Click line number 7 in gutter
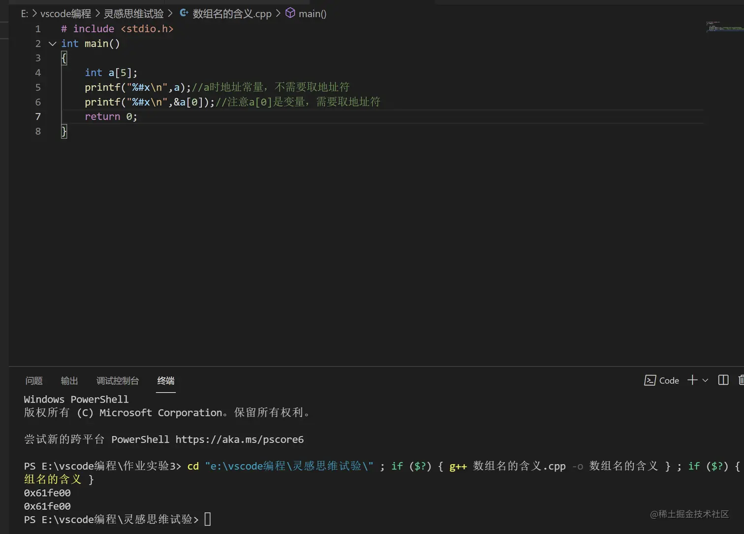744x534 pixels. 38,117
